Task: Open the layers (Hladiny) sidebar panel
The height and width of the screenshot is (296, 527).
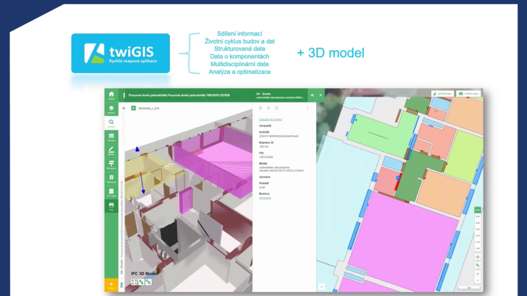Action: [x=111, y=110]
